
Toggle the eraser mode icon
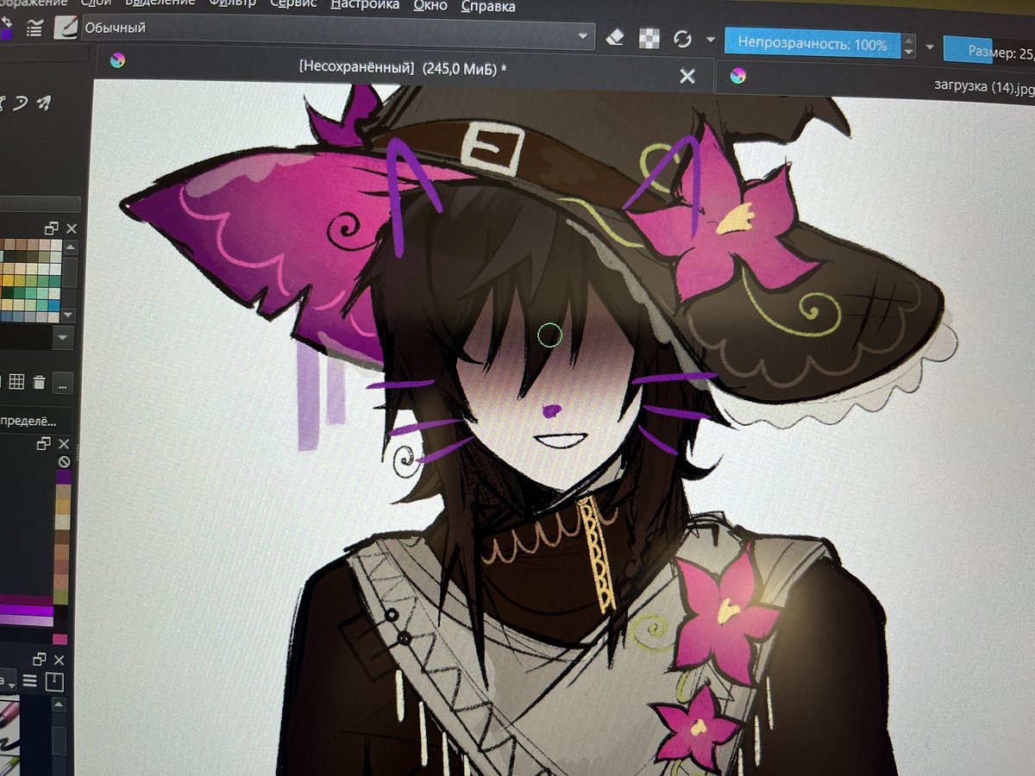click(x=614, y=38)
